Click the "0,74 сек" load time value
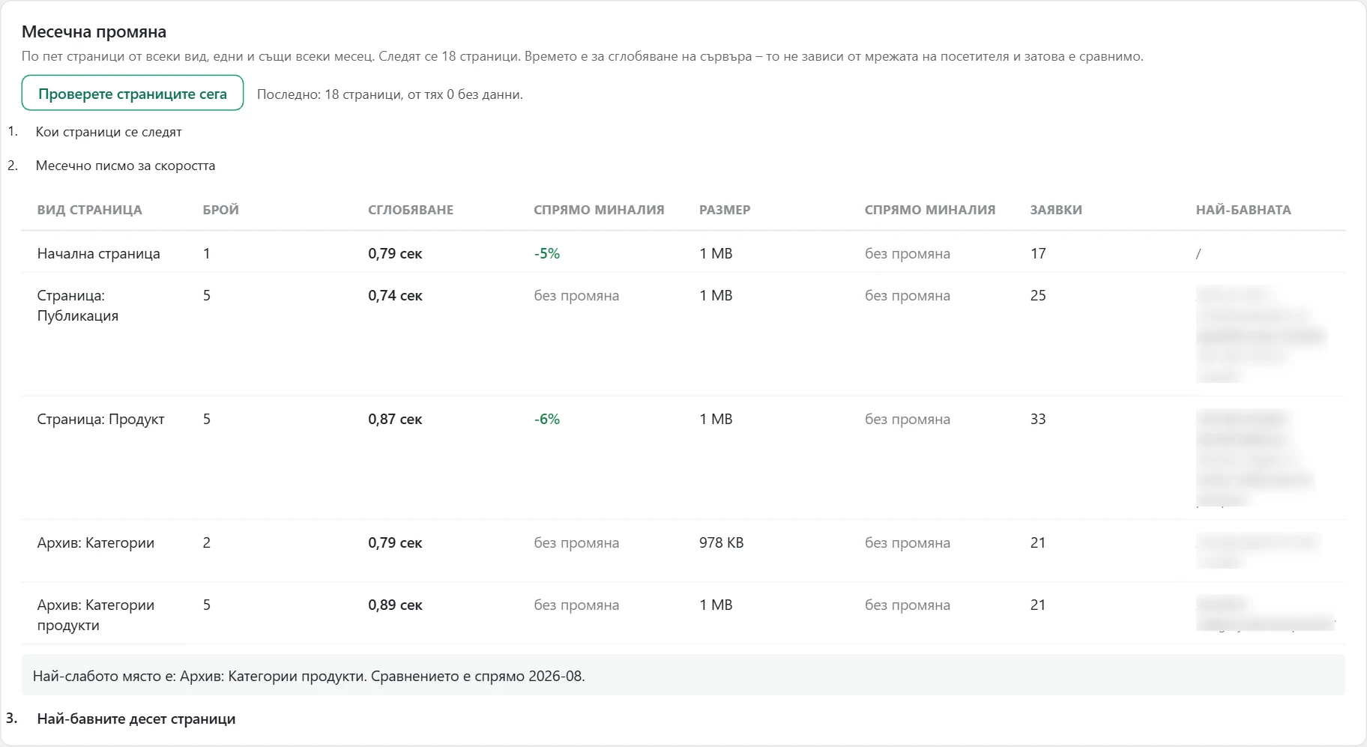1367x747 pixels. 395,295
